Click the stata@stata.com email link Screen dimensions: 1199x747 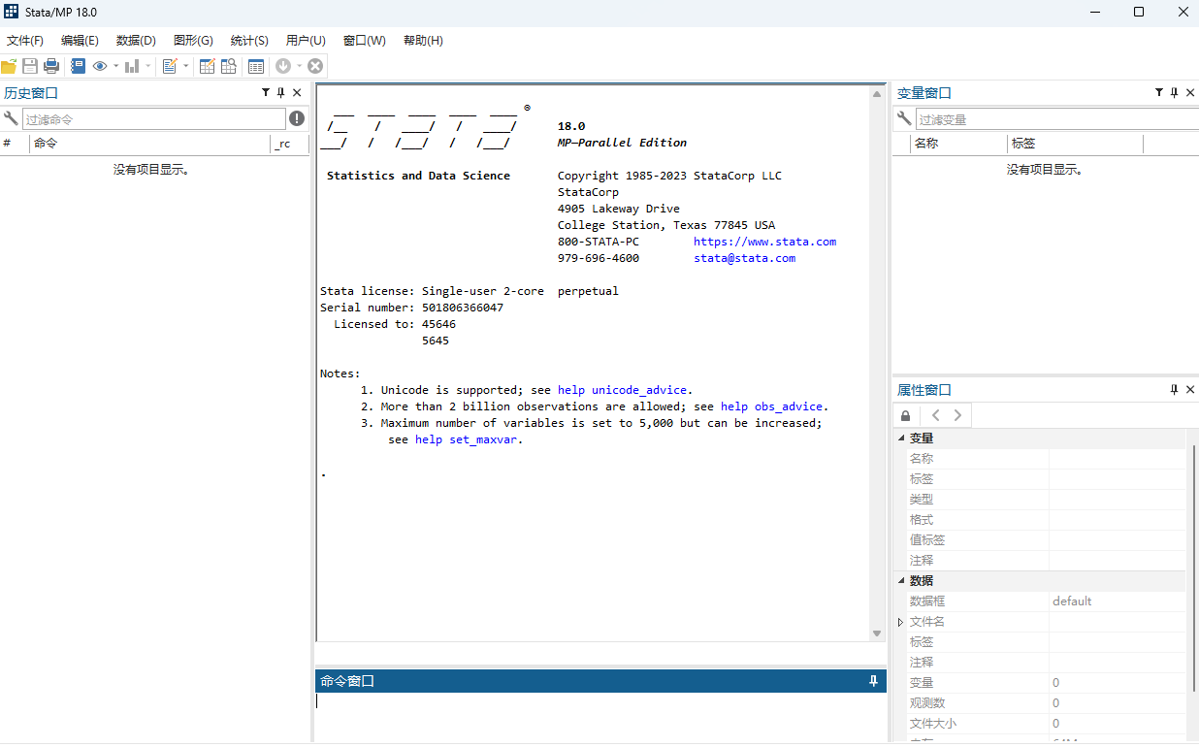[744, 258]
